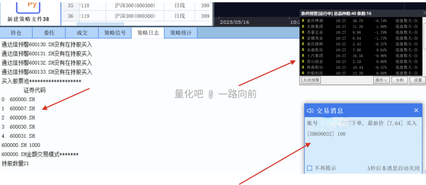Open 设置 in the alert window
The image size is (426, 185).
tap(417, 80)
